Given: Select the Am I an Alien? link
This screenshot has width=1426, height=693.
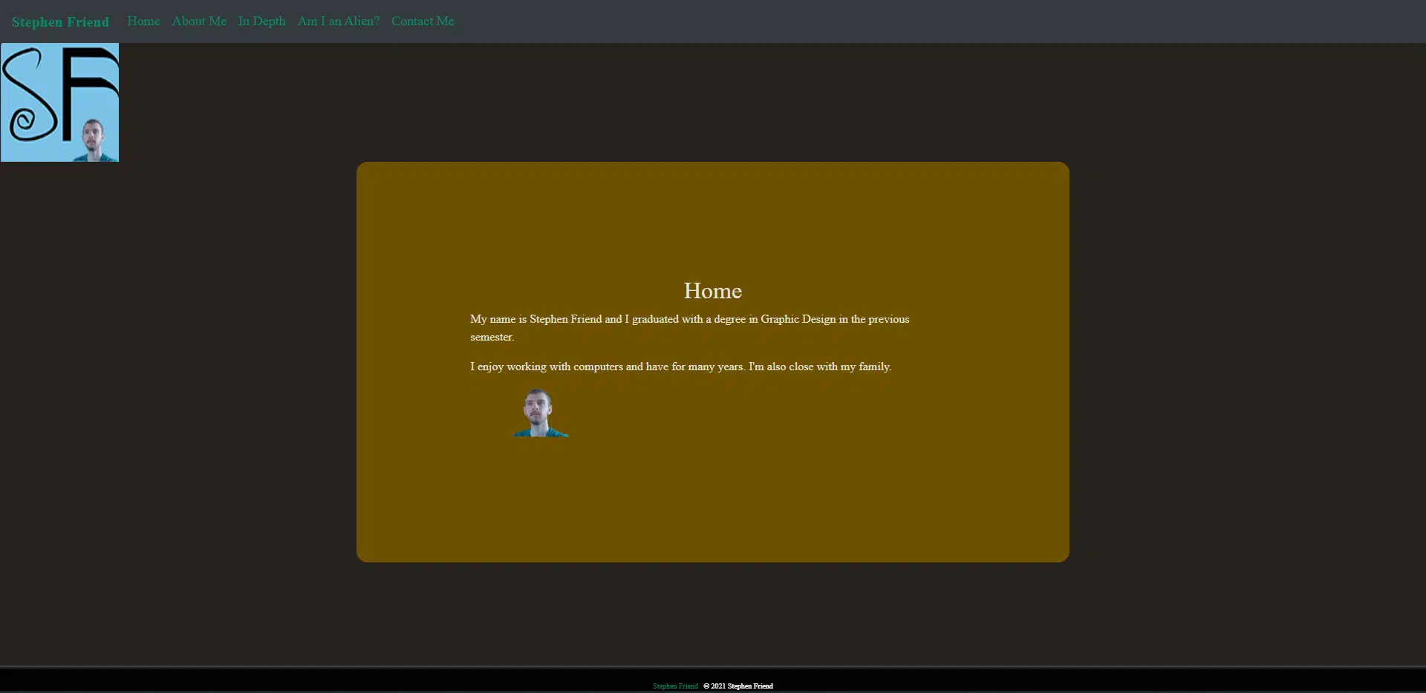Looking at the screenshot, I should click(338, 22).
